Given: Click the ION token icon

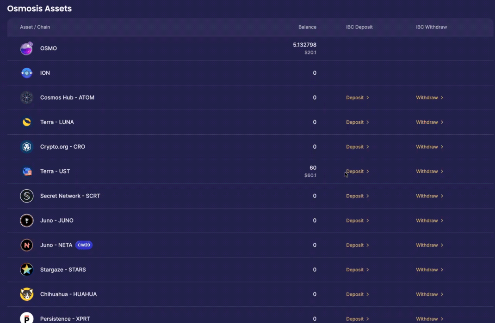Looking at the screenshot, I should pyautogui.click(x=26, y=73).
